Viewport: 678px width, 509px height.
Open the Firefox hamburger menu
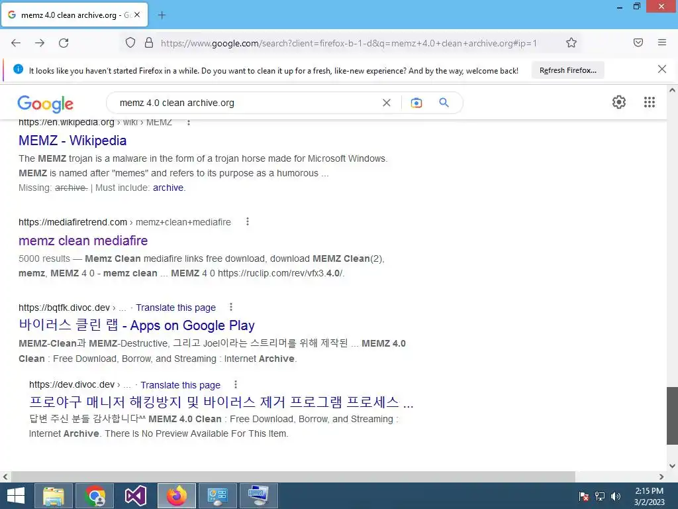click(x=662, y=42)
